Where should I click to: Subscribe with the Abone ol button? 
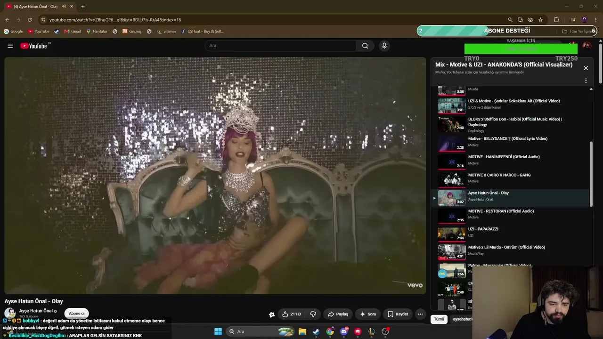(77, 314)
